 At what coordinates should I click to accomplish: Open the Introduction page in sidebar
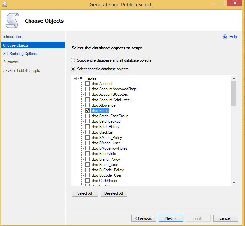13,37
